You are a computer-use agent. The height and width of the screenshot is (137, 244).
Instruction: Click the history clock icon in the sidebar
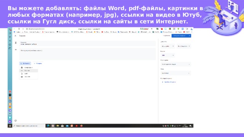pyautogui.click(x=10, y=45)
